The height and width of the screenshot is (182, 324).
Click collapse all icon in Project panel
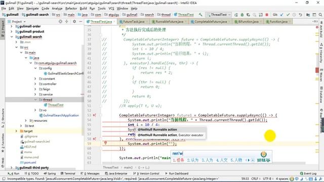(x=66, y=21)
